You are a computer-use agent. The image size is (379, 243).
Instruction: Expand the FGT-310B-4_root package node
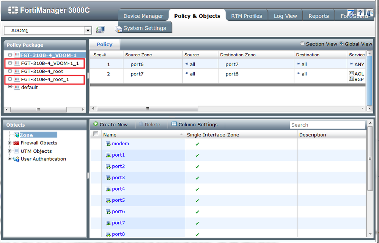(10, 71)
